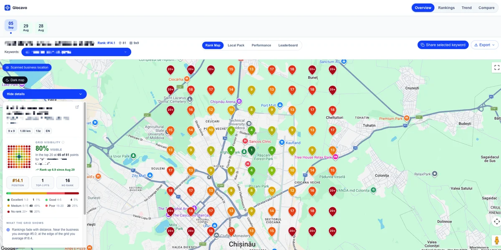
Task: Click the Saint Lazarus Cemetery marker
Action: click(190, 99)
